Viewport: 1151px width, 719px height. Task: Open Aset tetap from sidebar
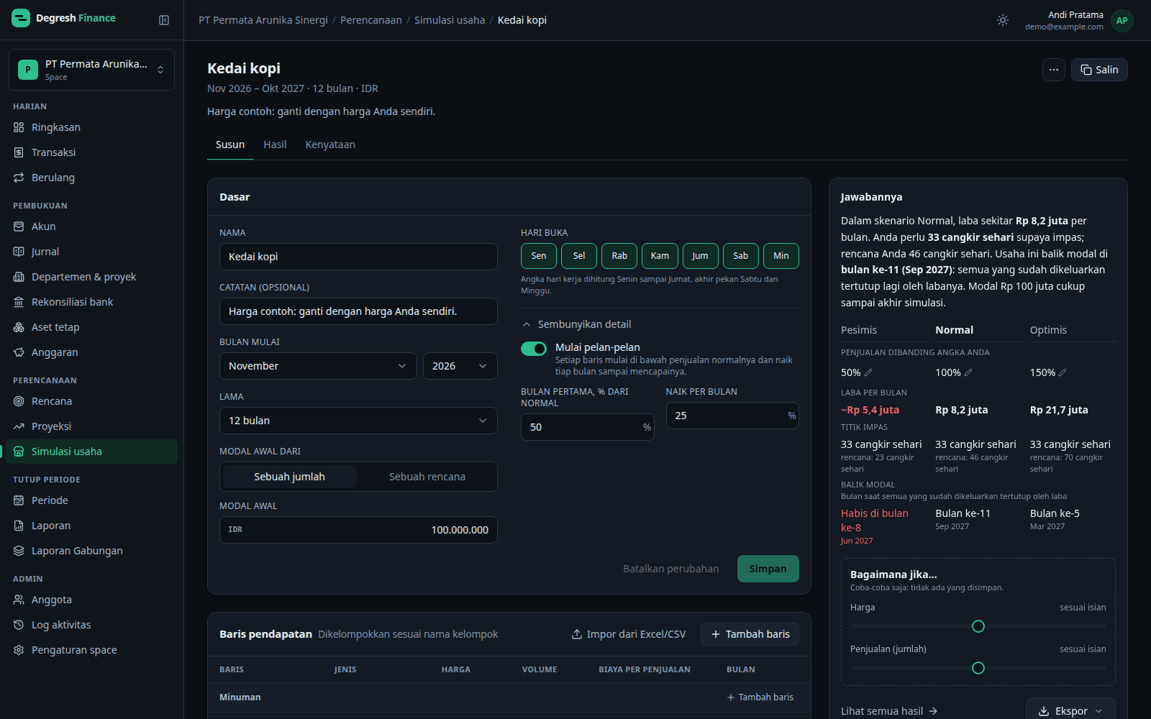[x=91, y=327]
